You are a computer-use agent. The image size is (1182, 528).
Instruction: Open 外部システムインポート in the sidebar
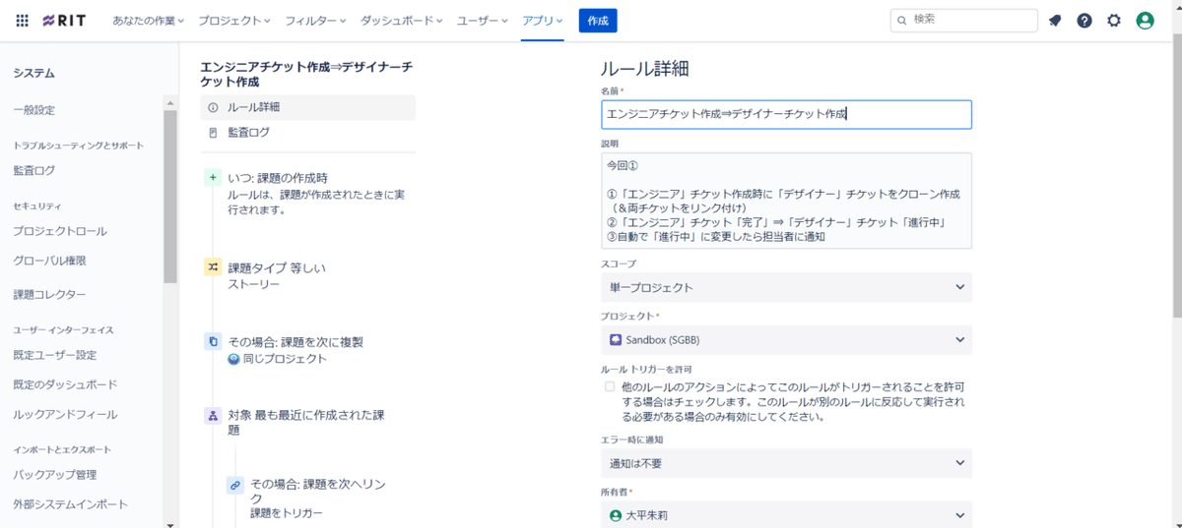click(x=70, y=504)
